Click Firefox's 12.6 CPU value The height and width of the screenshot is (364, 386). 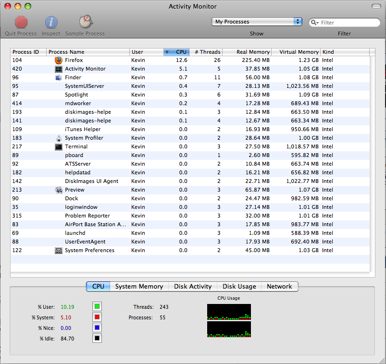point(182,60)
